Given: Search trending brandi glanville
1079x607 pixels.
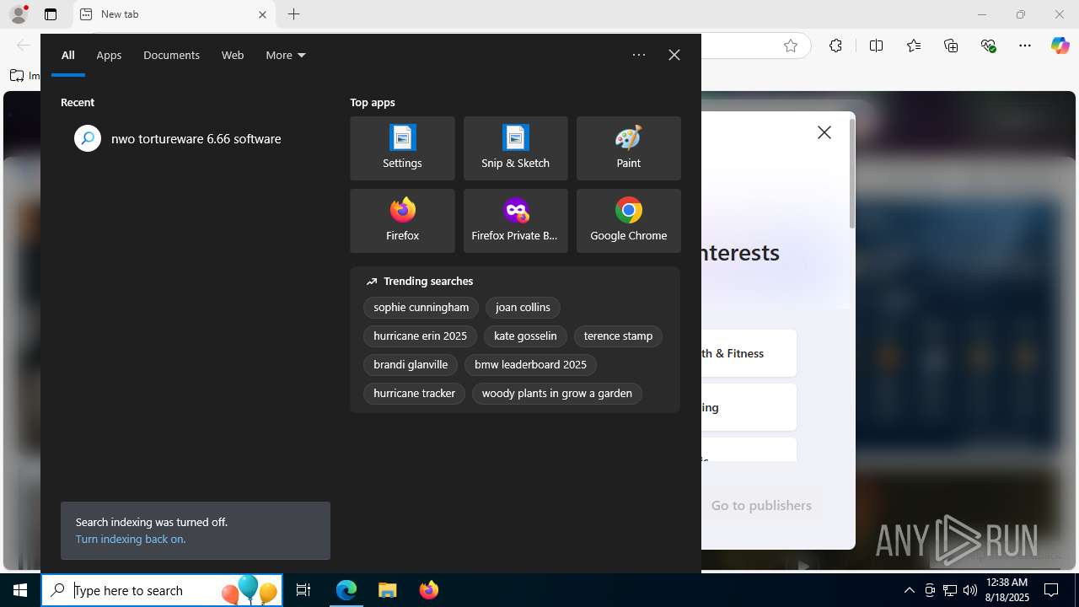Looking at the screenshot, I should coord(411,365).
